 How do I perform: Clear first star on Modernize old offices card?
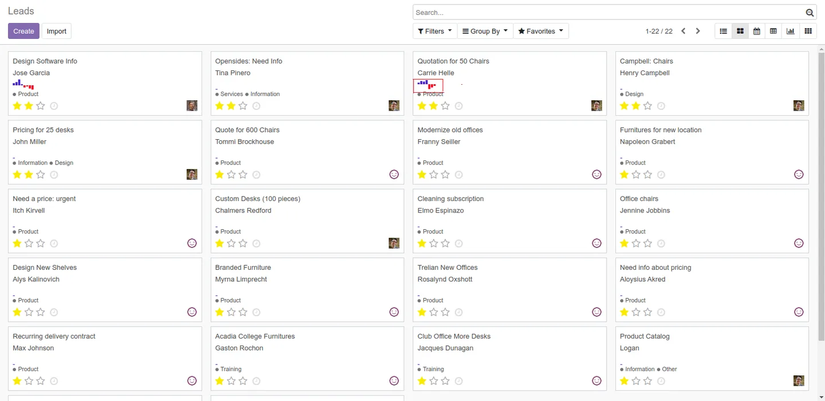(422, 175)
